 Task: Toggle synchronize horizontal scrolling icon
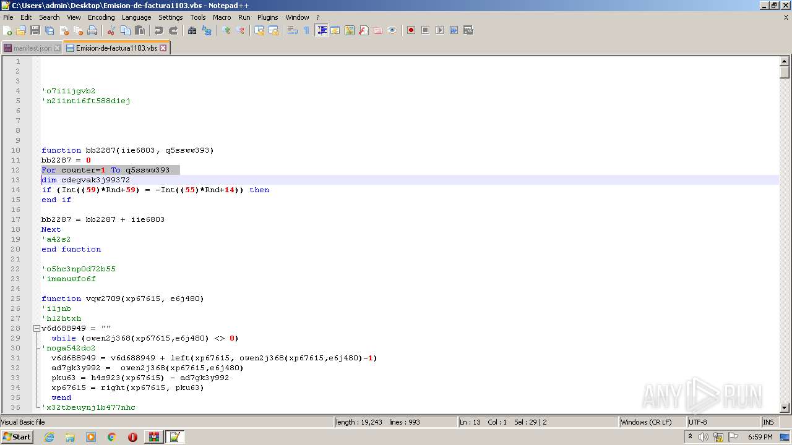click(273, 30)
